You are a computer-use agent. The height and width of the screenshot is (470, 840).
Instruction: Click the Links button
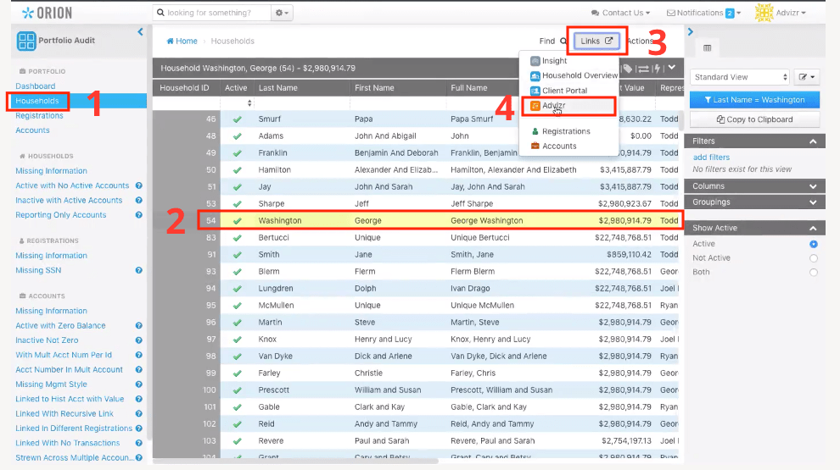pyautogui.click(x=596, y=41)
